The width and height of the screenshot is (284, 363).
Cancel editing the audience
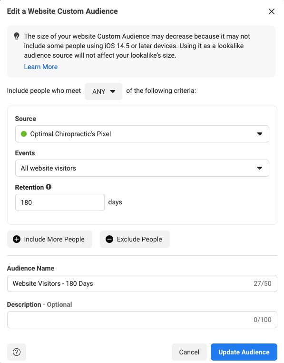pos(189,352)
